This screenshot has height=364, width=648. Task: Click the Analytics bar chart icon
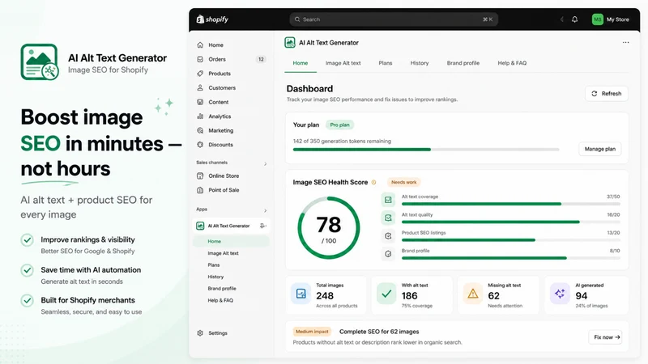[x=200, y=116]
